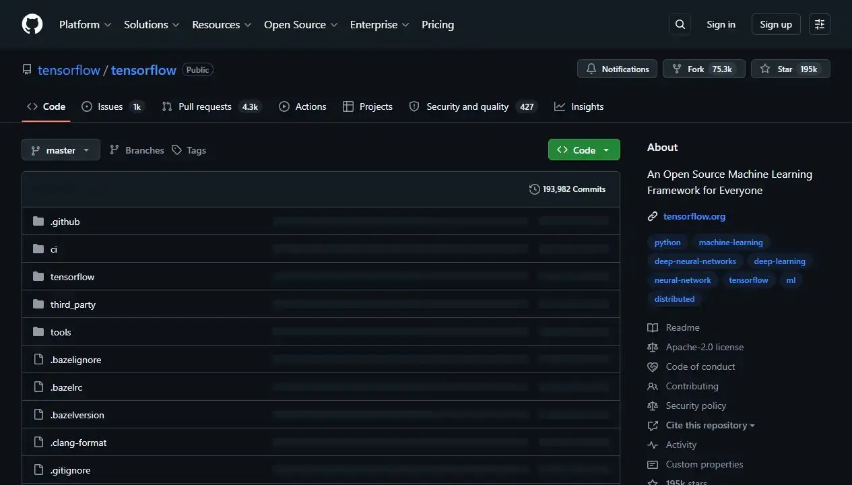Click the heart icon beside Code of conduct
The height and width of the screenshot is (485, 852).
point(653,366)
